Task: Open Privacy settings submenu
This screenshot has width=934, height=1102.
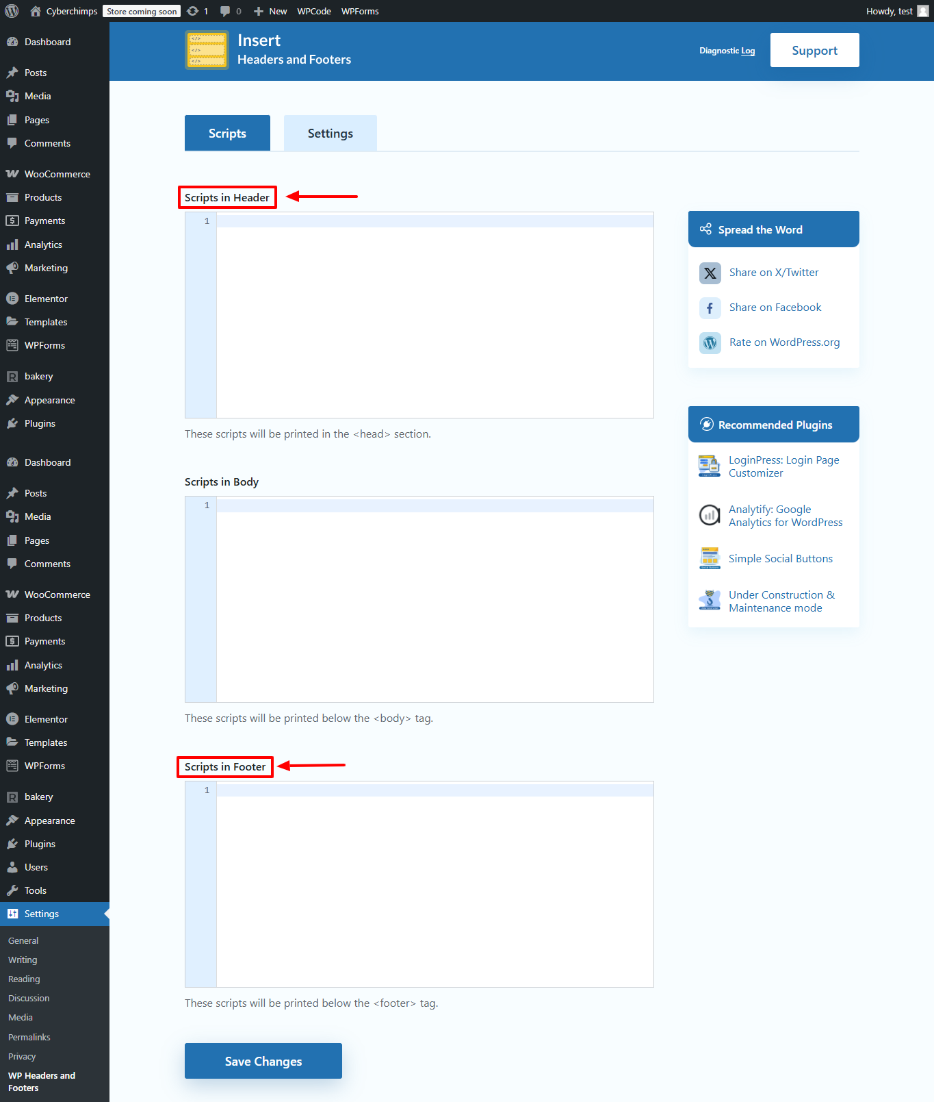Action: click(x=22, y=1056)
